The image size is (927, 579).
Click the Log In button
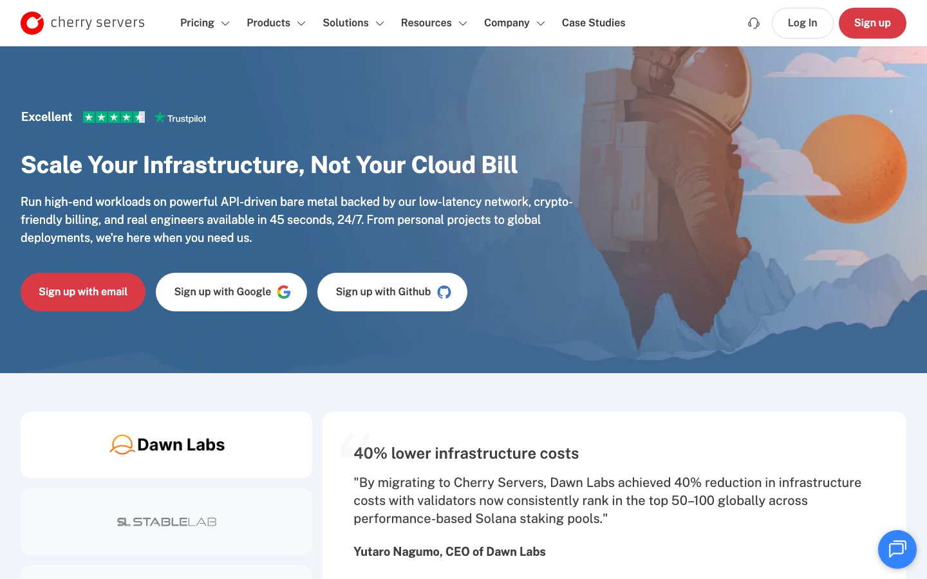(x=802, y=23)
